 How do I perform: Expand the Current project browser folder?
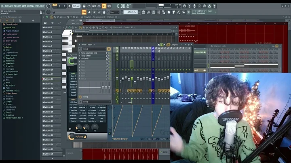pyautogui.click(x=12, y=24)
